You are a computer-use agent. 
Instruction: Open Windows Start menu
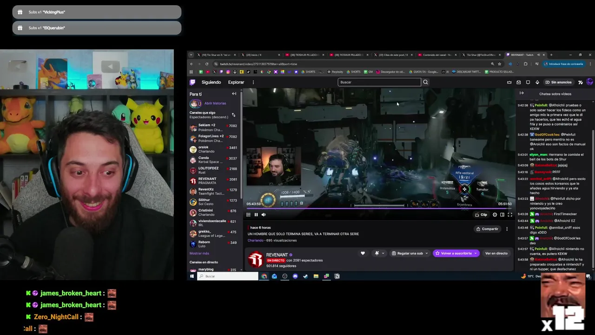pos(192,276)
